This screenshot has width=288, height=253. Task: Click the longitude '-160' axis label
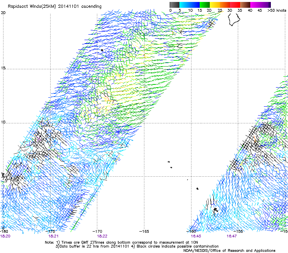pos(191,232)
